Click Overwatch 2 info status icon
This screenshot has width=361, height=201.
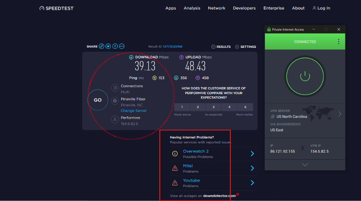pos(175,154)
